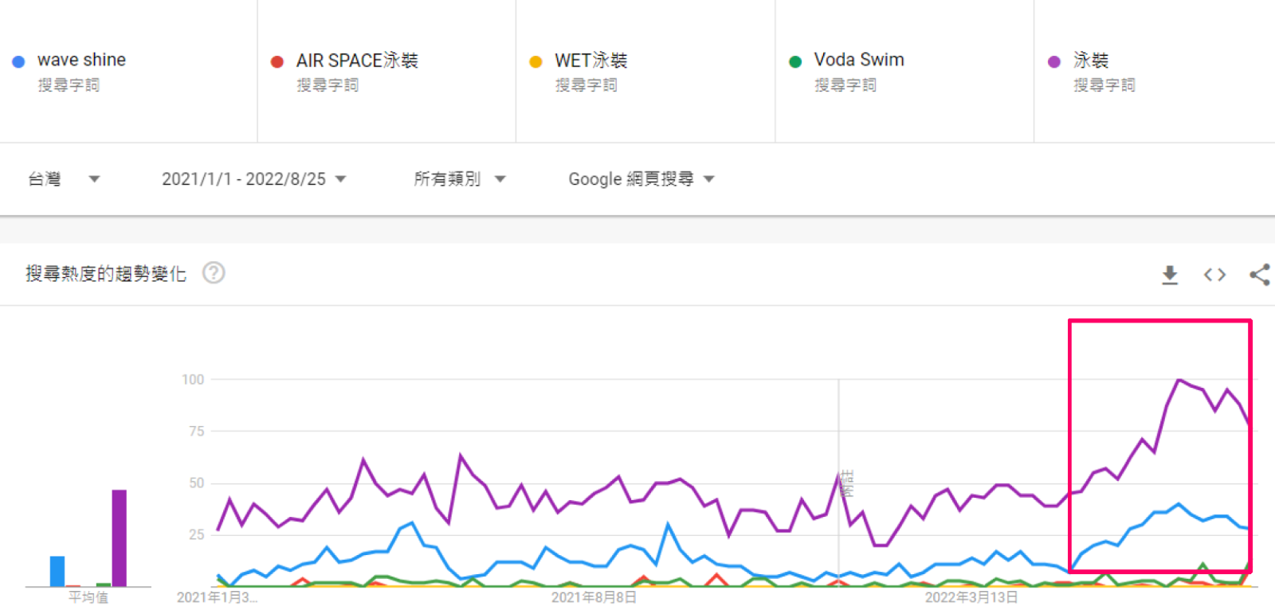The width and height of the screenshot is (1275, 614).
Task: Open the 所有類別 category dropdown
Action: coord(459,179)
